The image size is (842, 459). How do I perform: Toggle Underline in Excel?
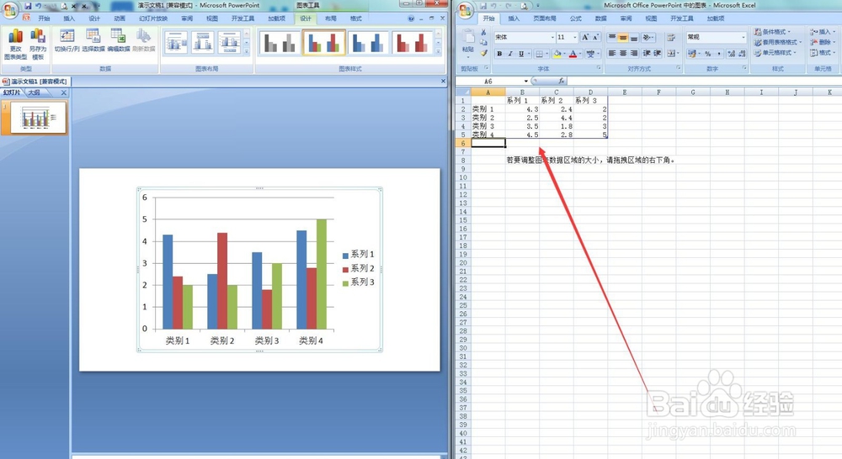point(521,54)
